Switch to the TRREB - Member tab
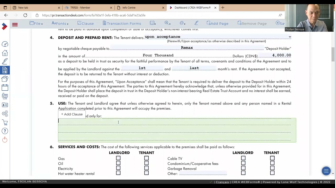The image size is (335, 188). 88,8
